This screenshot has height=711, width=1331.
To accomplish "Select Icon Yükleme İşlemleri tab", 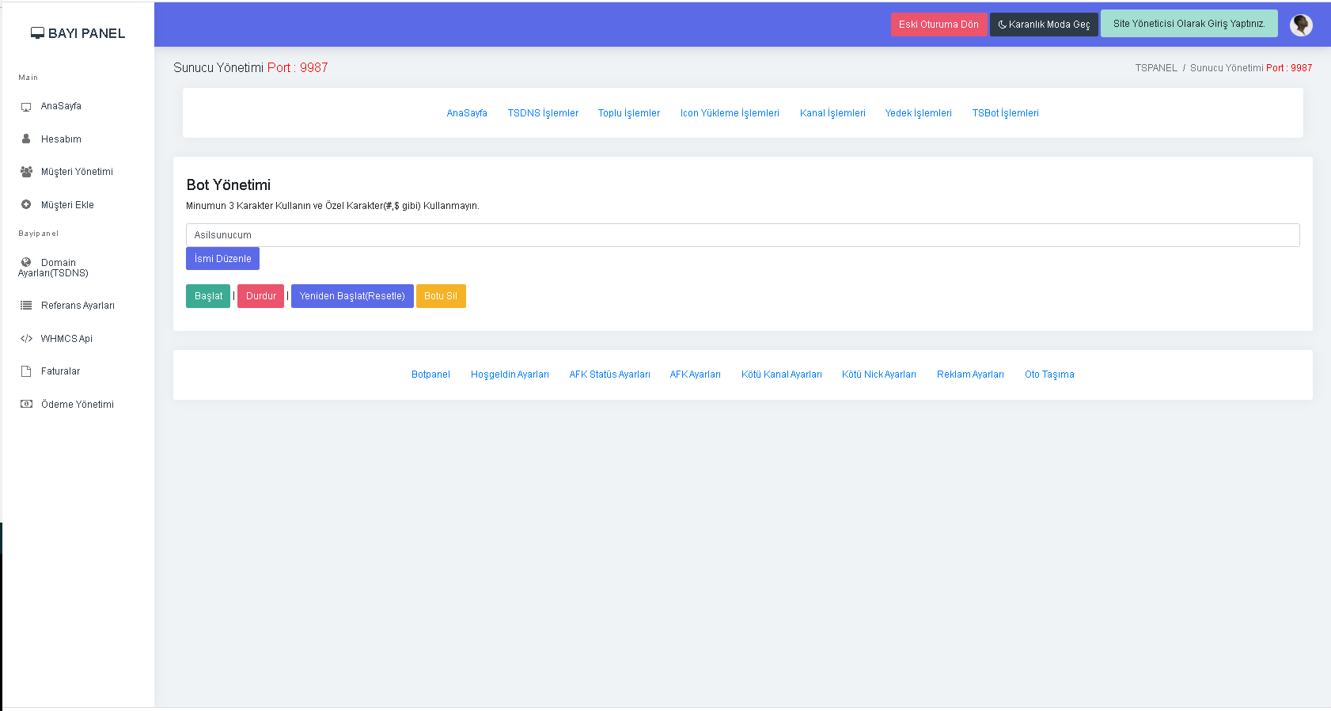I will (x=730, y=113).
